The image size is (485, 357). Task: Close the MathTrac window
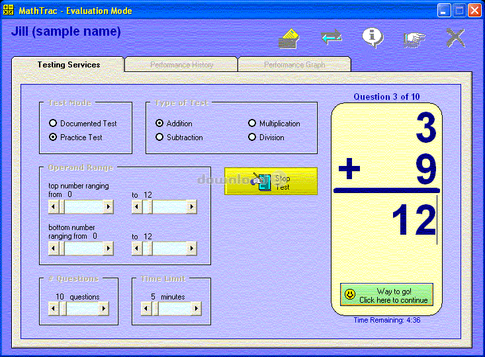[474, 11]
